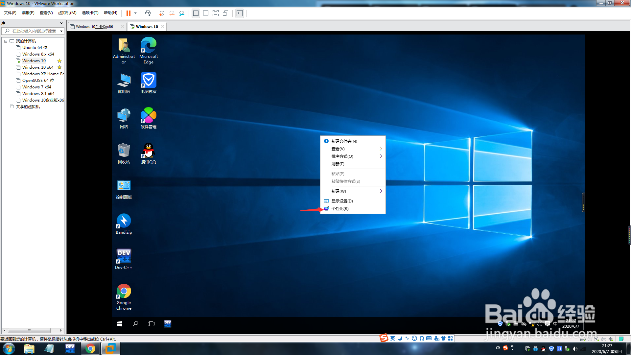631x355 pixels.
Task: Open the library search dropdown arrow
Action: tap(61, 31)
